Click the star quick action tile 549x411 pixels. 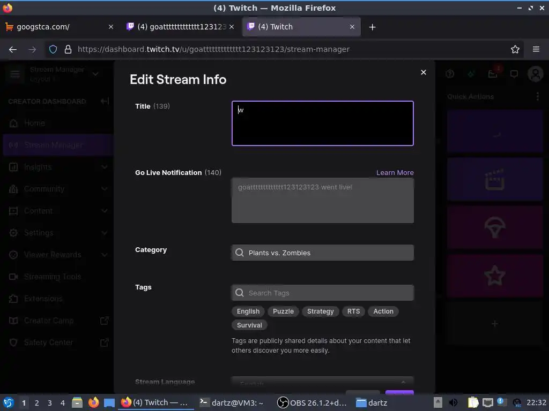495,276
